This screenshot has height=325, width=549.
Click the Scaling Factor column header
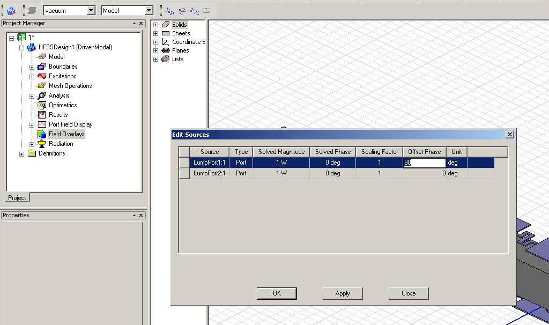tap(380, 152)
